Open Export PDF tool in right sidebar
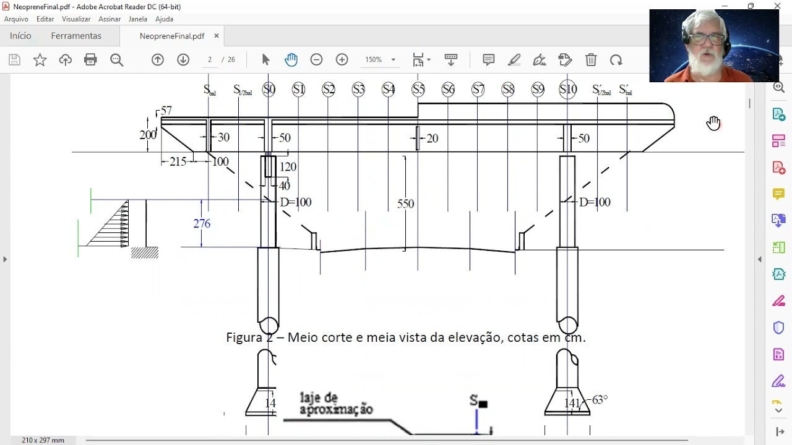The height and width of the screenshot is (445, 792). 778,114
